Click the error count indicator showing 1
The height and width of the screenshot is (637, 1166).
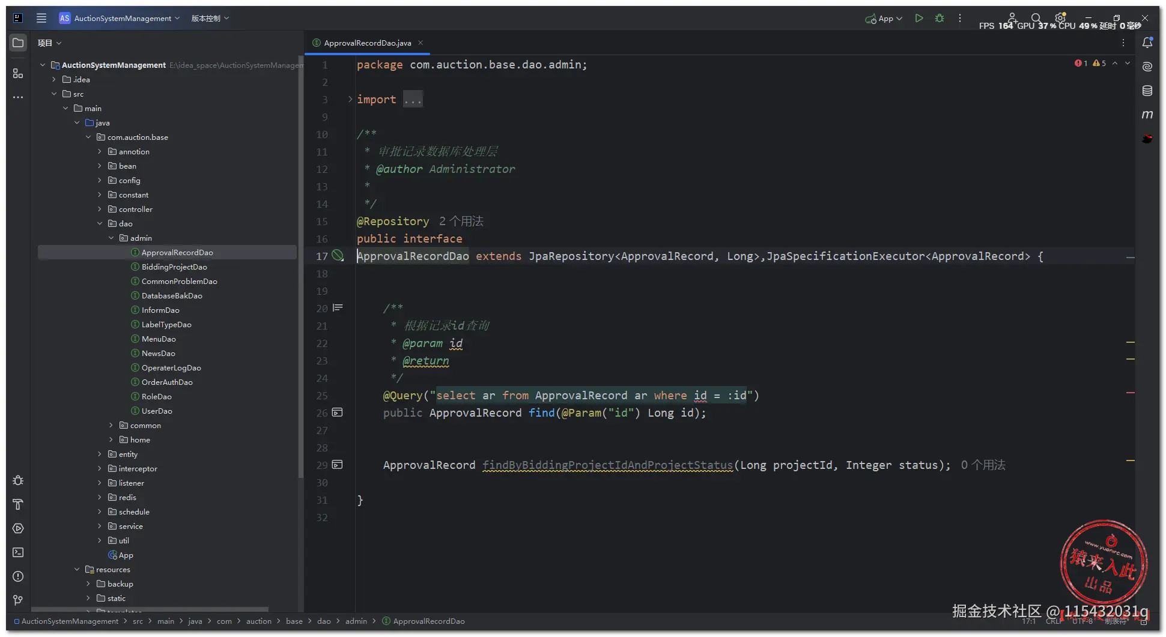pos(1081,63)
